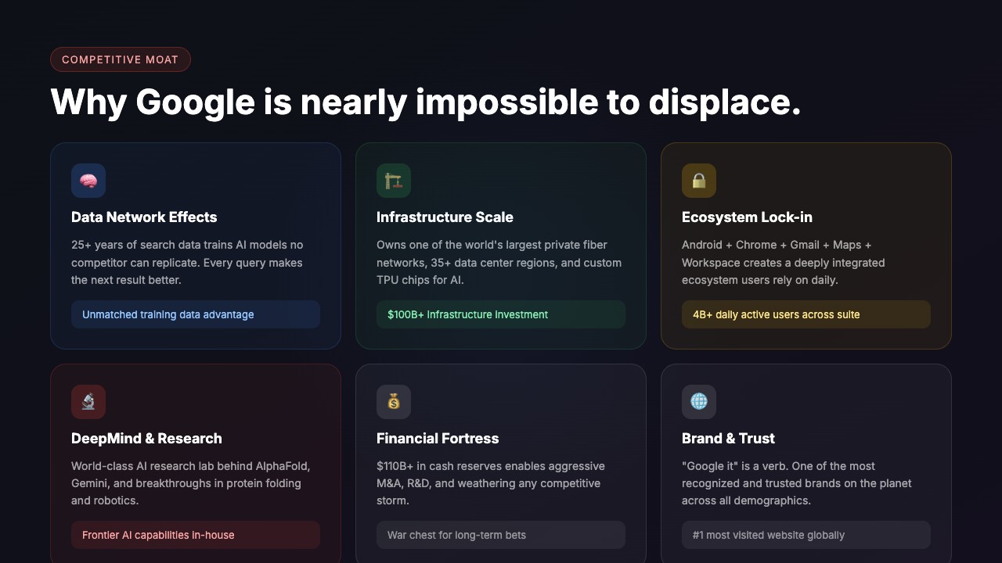Click the main headline about Google
Screen dimensions: 1002x563
click(x=426, y=102)
